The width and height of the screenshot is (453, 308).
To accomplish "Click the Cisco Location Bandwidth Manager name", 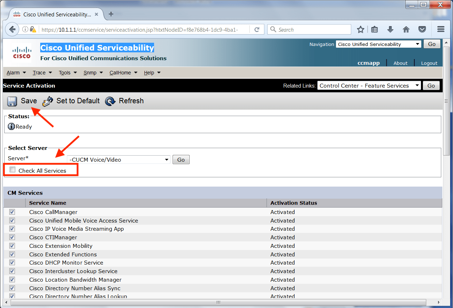I will pyautogui.click(x=75, y=280).
